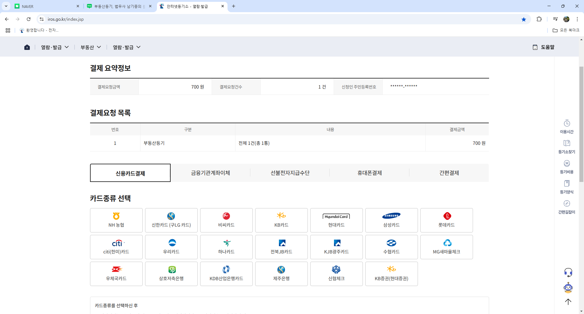Viewport: 584px width, 314px height.
Task: Switch to the 신용카드결제 tab
Action: 130,173
